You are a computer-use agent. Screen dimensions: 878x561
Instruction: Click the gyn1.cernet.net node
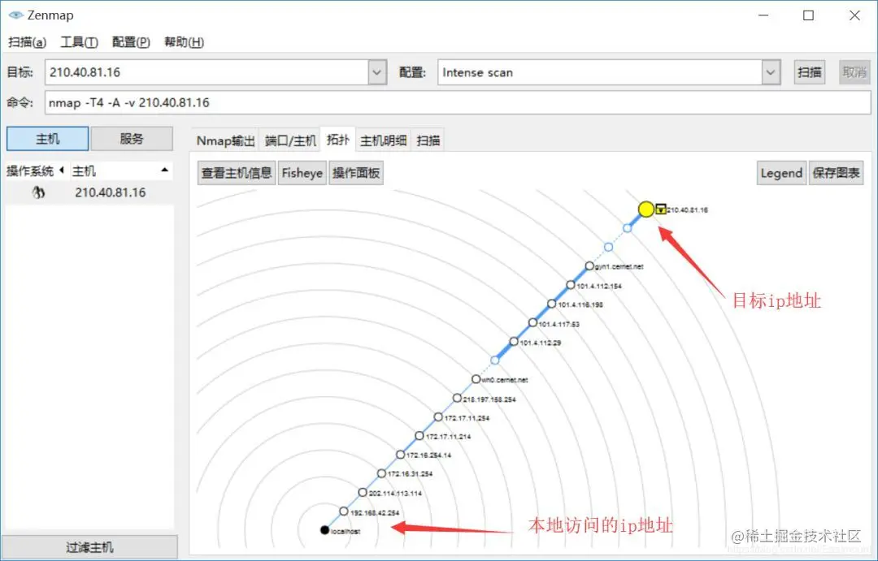[589, 265]
